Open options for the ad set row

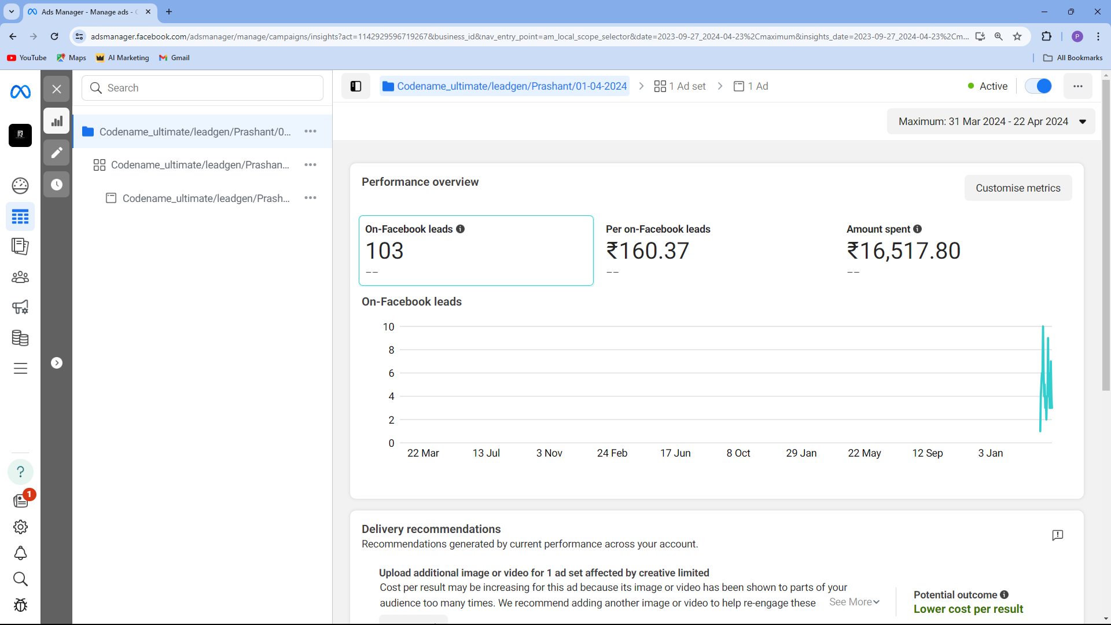click(x=311, y=165)
